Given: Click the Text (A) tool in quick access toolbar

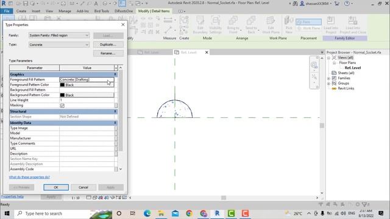Looking at the screenshot, I should pyautogui.click(x=96, y=4).
